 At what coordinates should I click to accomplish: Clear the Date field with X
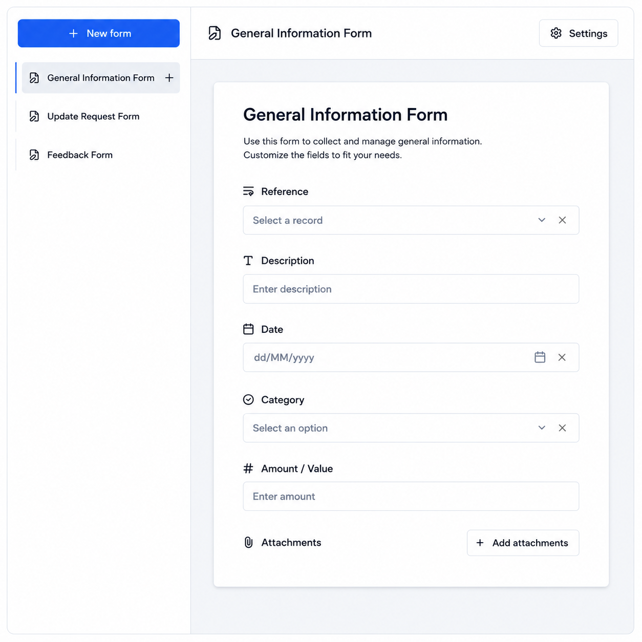coord(562,357)
